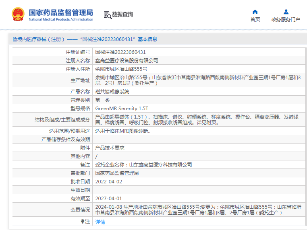Click 管理类别 row label
The image size is (307, 230).
(80, 100)
